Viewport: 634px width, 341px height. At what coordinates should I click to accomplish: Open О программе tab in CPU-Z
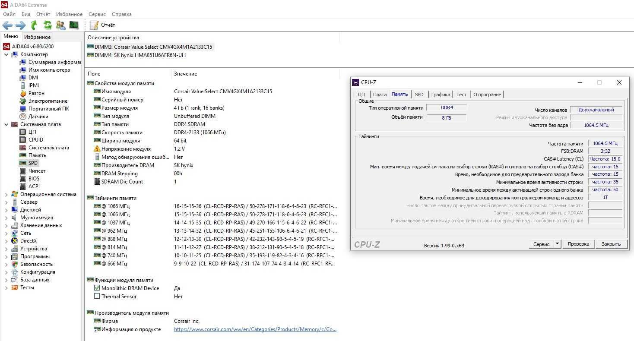point(487,95)
